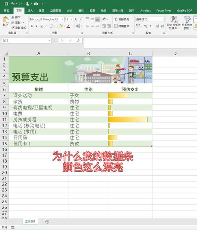Click the Select All corner triangle
The width and height of the screenshot is (197, 230).
(x=6, y=54)
